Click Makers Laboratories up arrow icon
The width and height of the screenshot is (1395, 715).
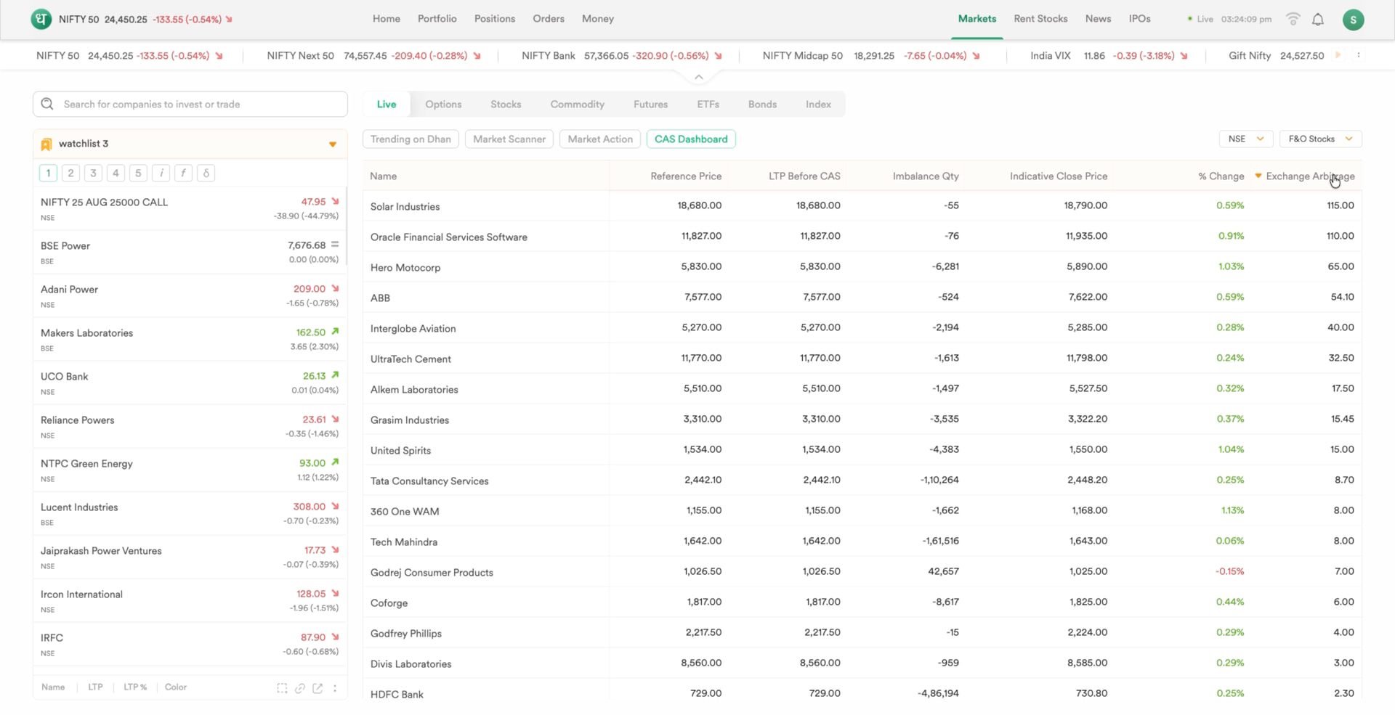tap(335, 332)
